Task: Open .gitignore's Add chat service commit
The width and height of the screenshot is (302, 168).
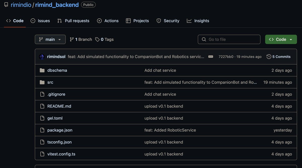Action: pos(160,94)
